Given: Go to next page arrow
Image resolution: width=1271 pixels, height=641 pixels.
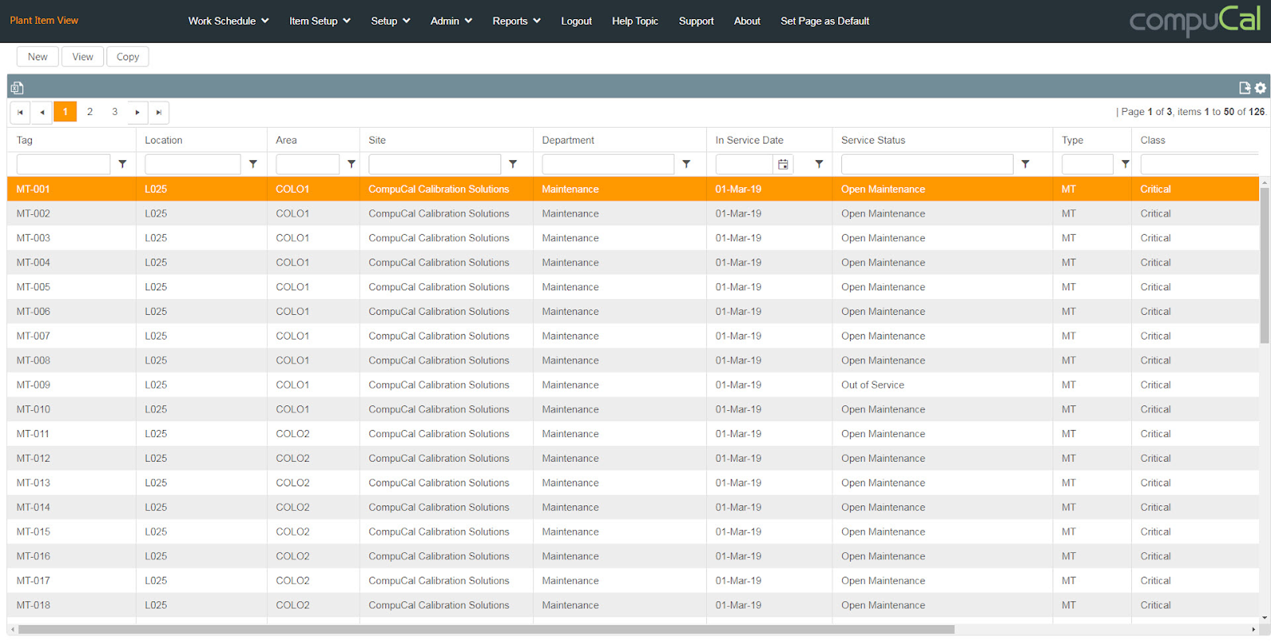Looking at the screenshot, I should pos(137,113).
